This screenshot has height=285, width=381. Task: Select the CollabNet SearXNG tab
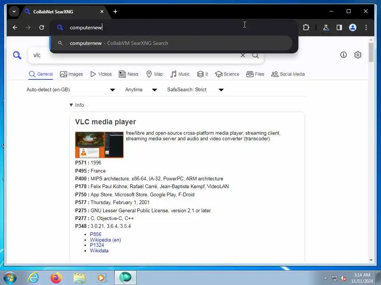[64, 12]
